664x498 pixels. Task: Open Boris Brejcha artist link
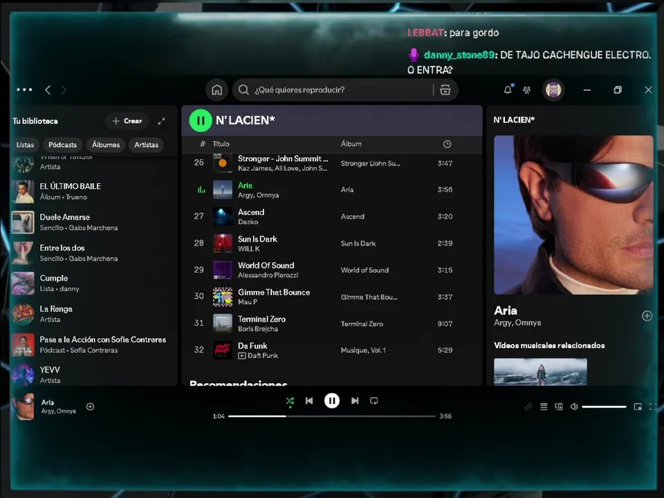[x=258, y=329]
